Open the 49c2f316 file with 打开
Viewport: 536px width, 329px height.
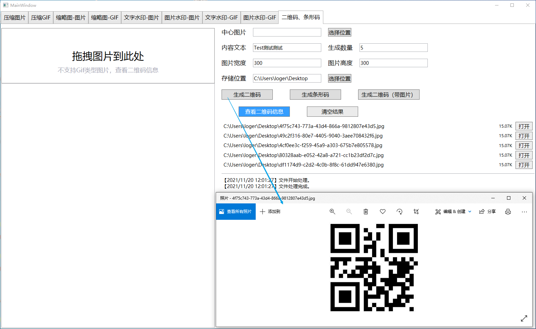[x=524, y=136]
